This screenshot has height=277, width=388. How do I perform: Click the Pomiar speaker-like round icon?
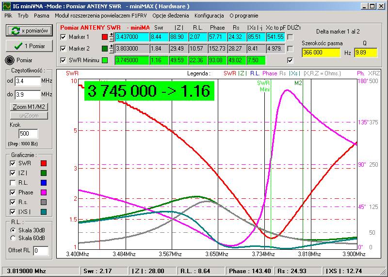(x=10, y=60)
